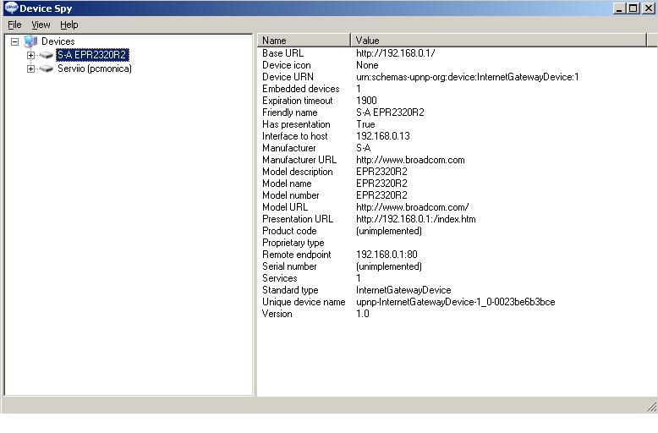Click the http://192.168.0.1:/index.htm value
The height and width of the screenshot is (433, 658).
[416, 219]
